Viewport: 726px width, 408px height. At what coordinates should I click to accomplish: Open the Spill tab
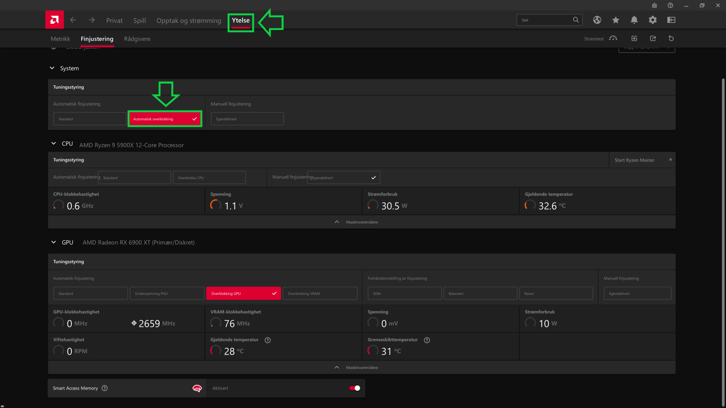click(140, 21)
